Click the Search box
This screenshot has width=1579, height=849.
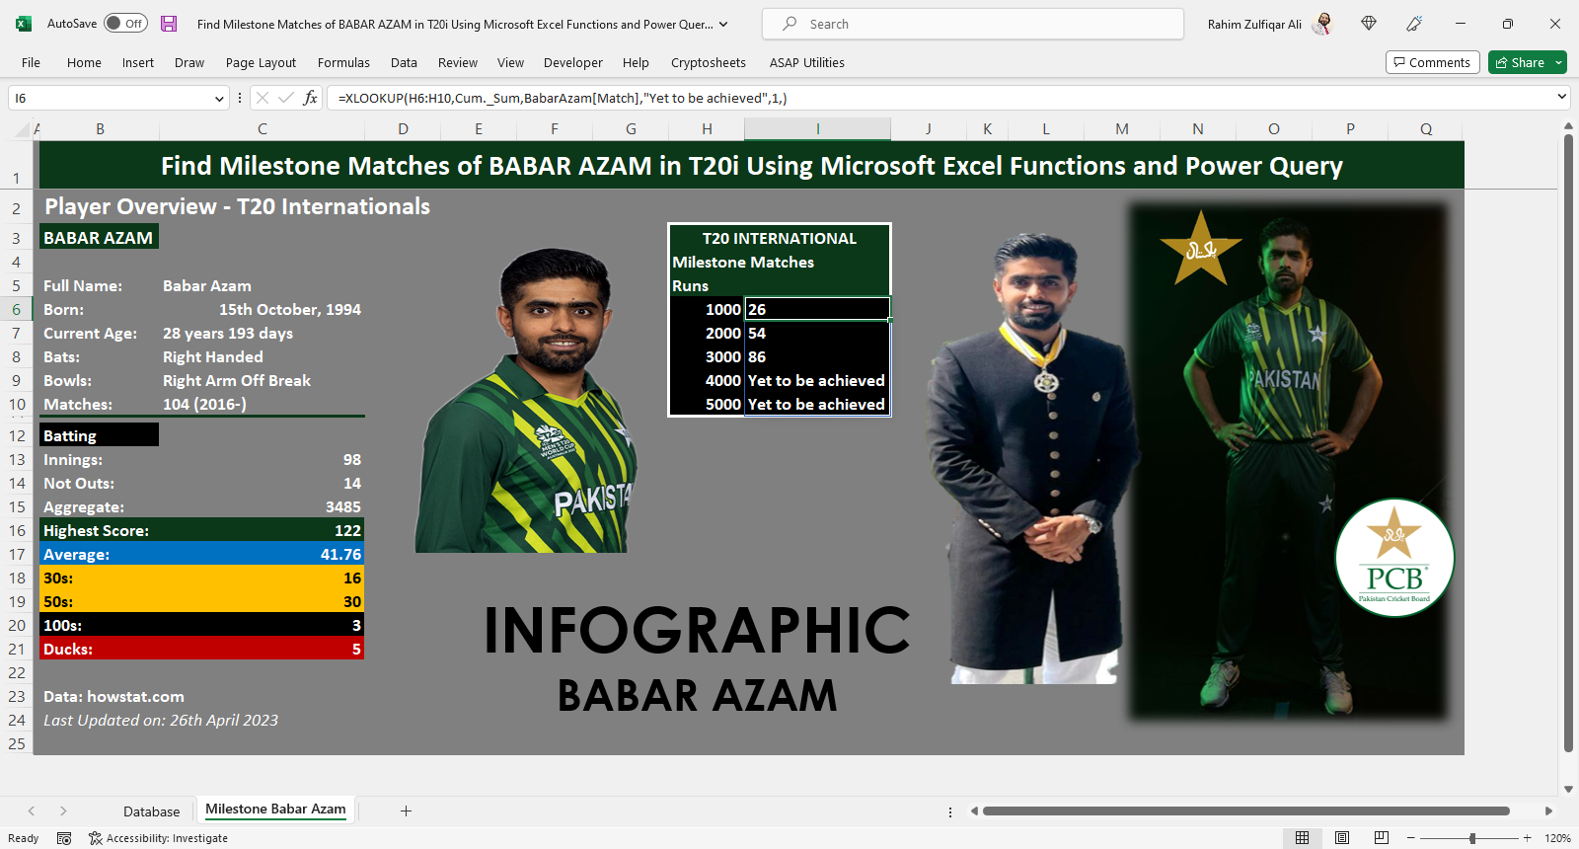973,24
